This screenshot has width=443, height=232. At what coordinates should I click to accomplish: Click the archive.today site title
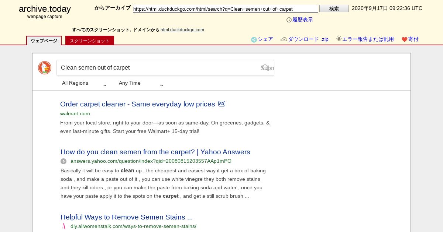(45, 9)
